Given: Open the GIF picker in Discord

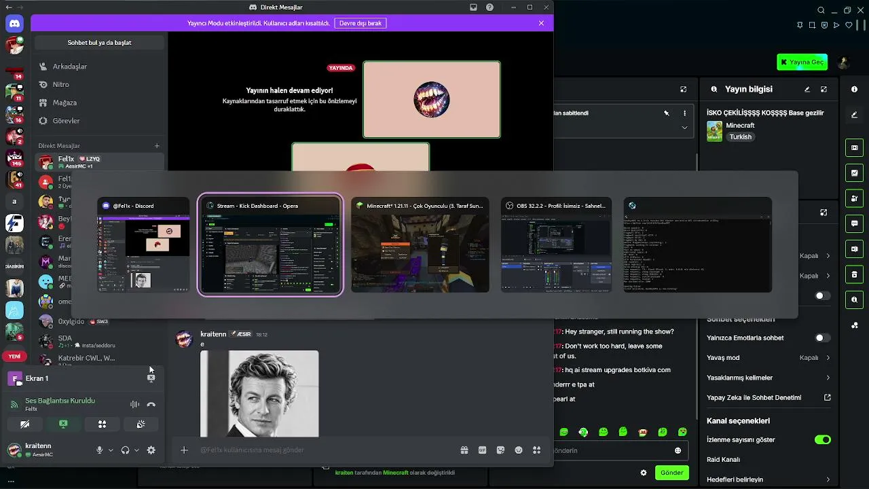Looking at the screenshot, I should 483,450.
